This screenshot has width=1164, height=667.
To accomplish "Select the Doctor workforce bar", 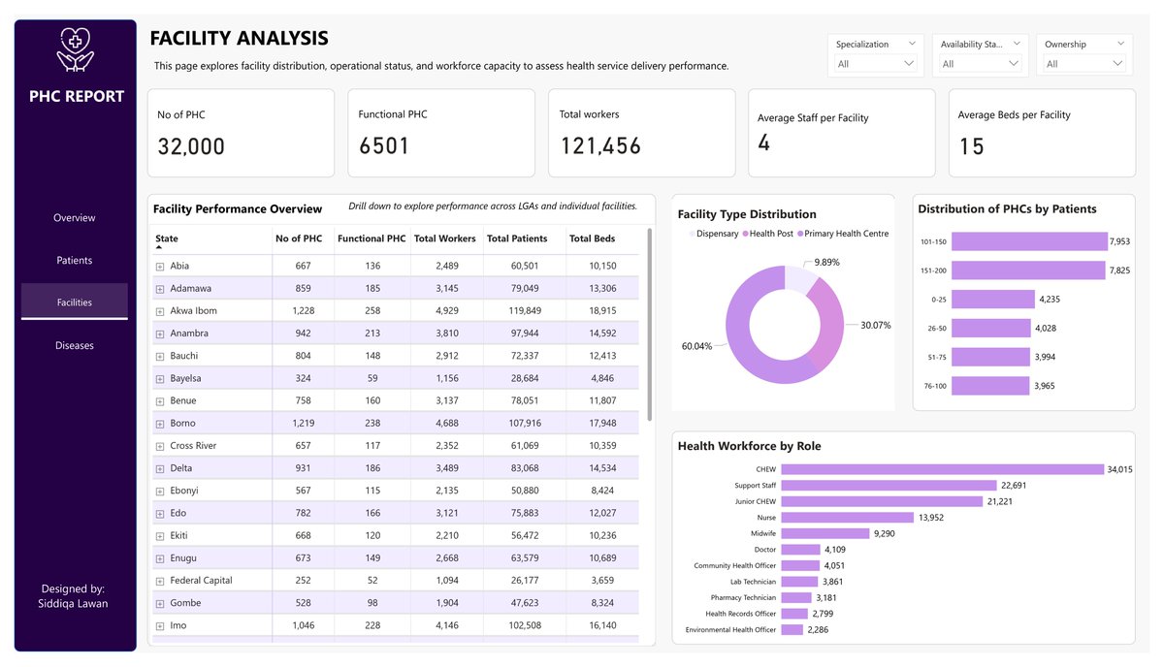I will click(x=801, y=550).
